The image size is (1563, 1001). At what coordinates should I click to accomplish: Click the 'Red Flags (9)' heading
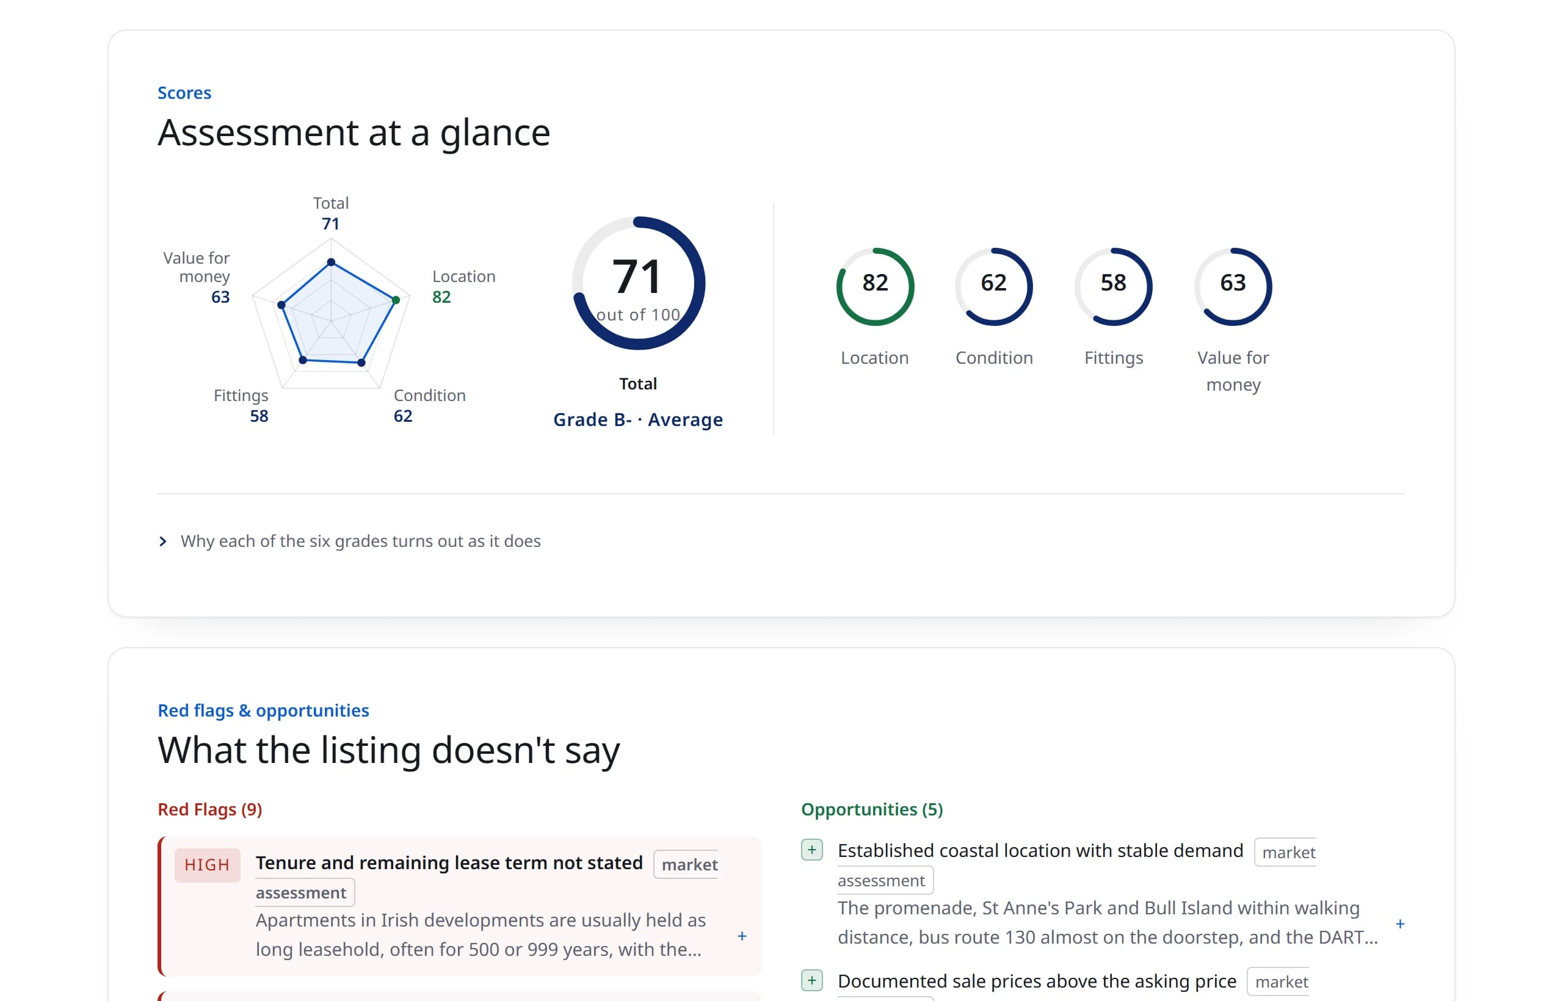[210, 809]
